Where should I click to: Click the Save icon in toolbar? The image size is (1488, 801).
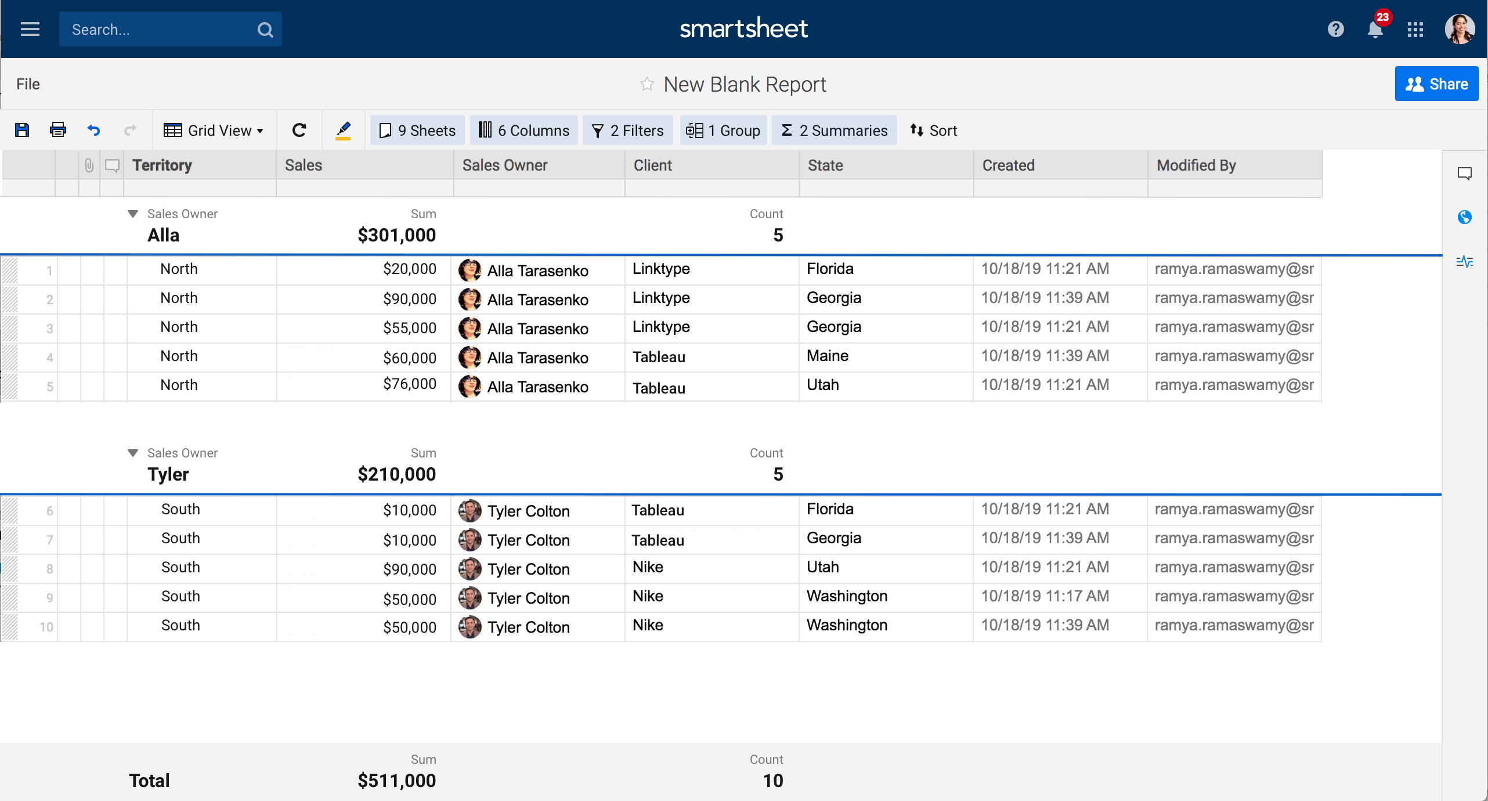tap(22, 130)
